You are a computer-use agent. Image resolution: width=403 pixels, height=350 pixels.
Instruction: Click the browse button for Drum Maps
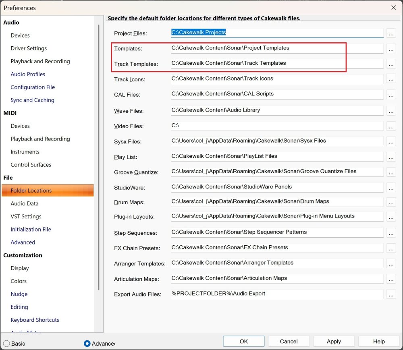[391, 202]
